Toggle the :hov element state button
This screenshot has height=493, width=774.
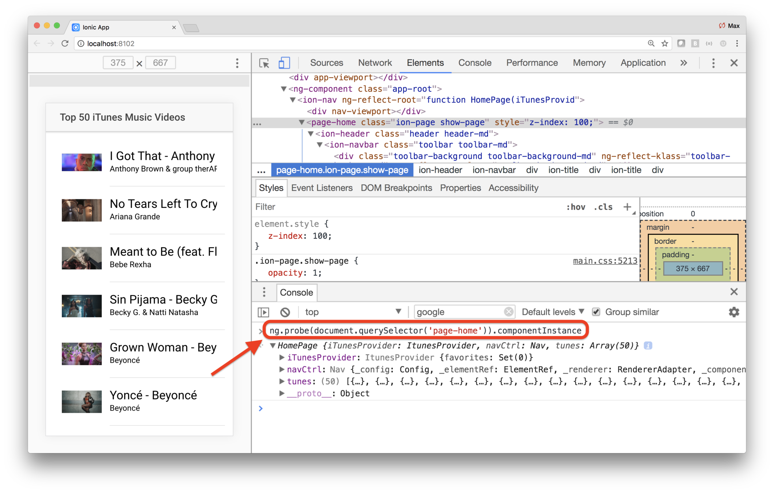(x=576, y=207)
